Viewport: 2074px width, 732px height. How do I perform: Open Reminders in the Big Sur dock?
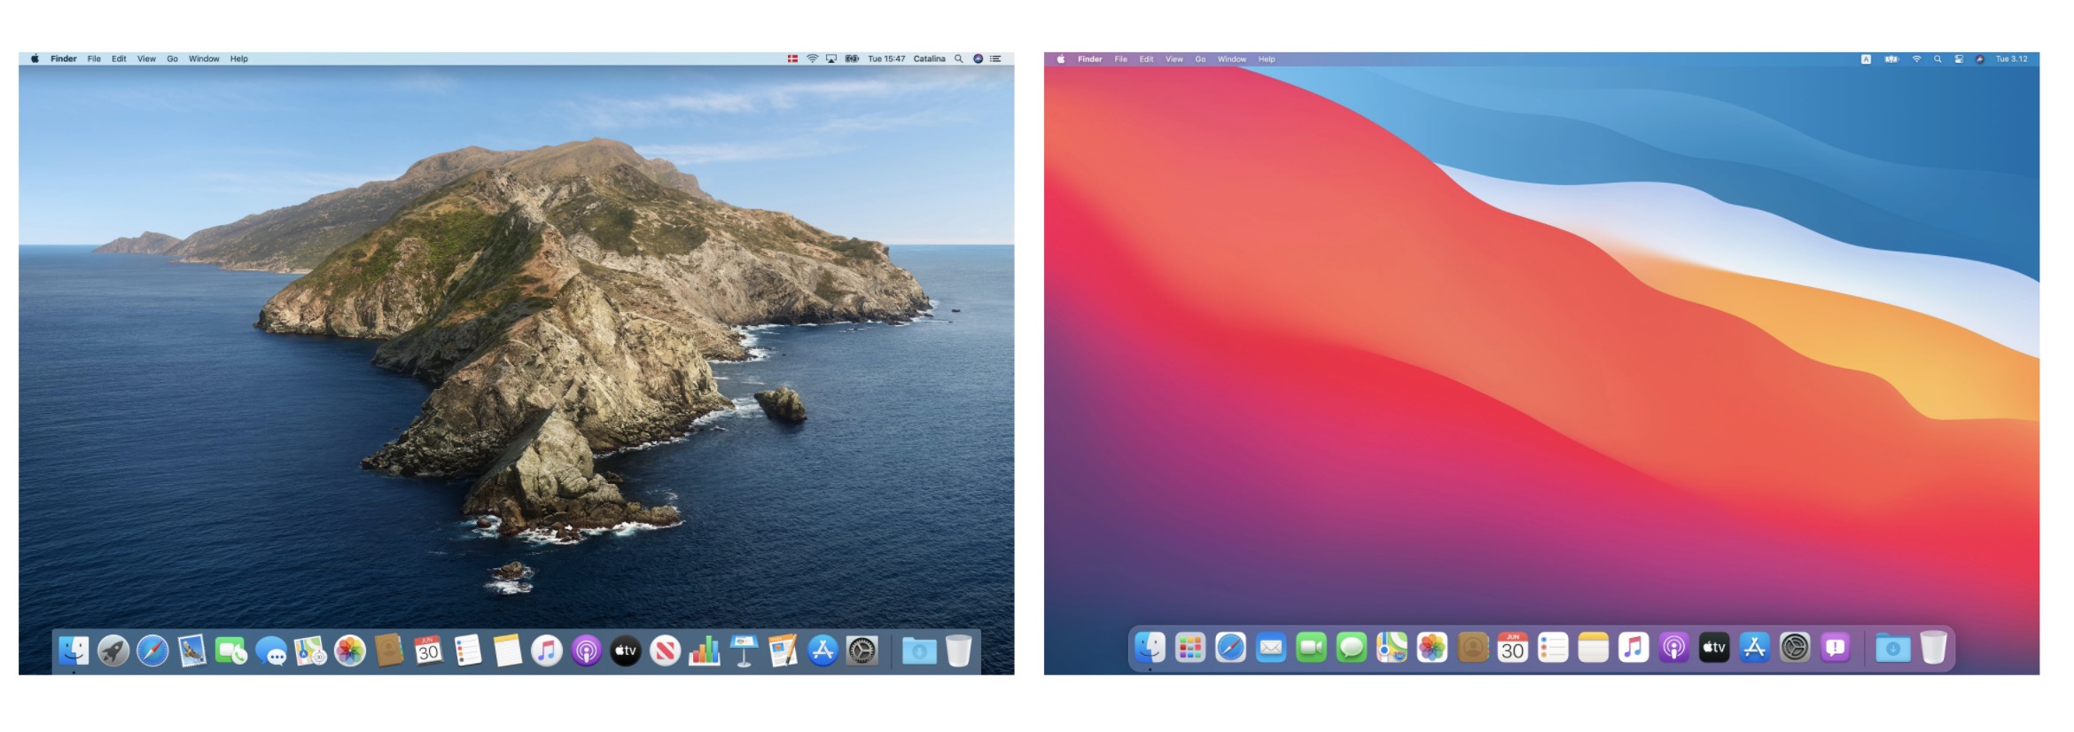[1553, 648]
